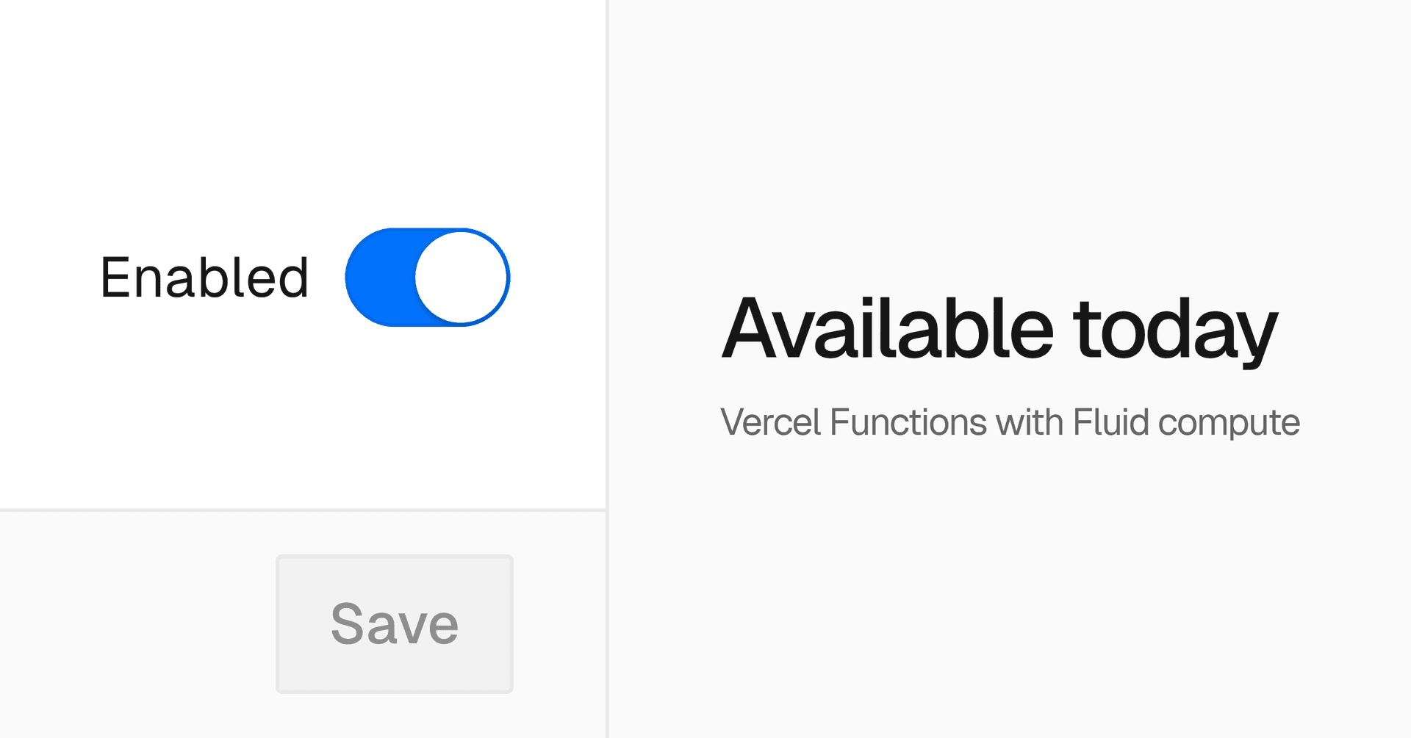Click the Vercel Functions with Fluid compute subtitle
1411x738 pixels.
[1010, 422]
